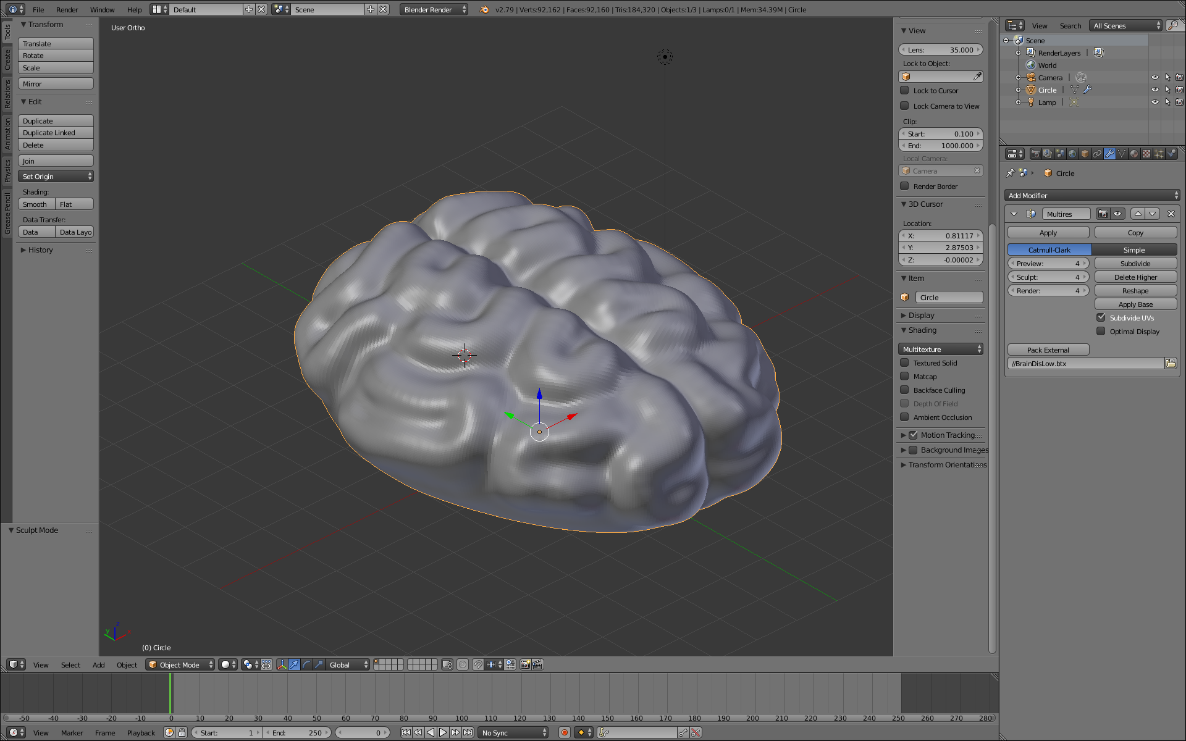Open the Set Origin dropdown
The height and width of the screenshot is (741, 1186).
[56, 176]
